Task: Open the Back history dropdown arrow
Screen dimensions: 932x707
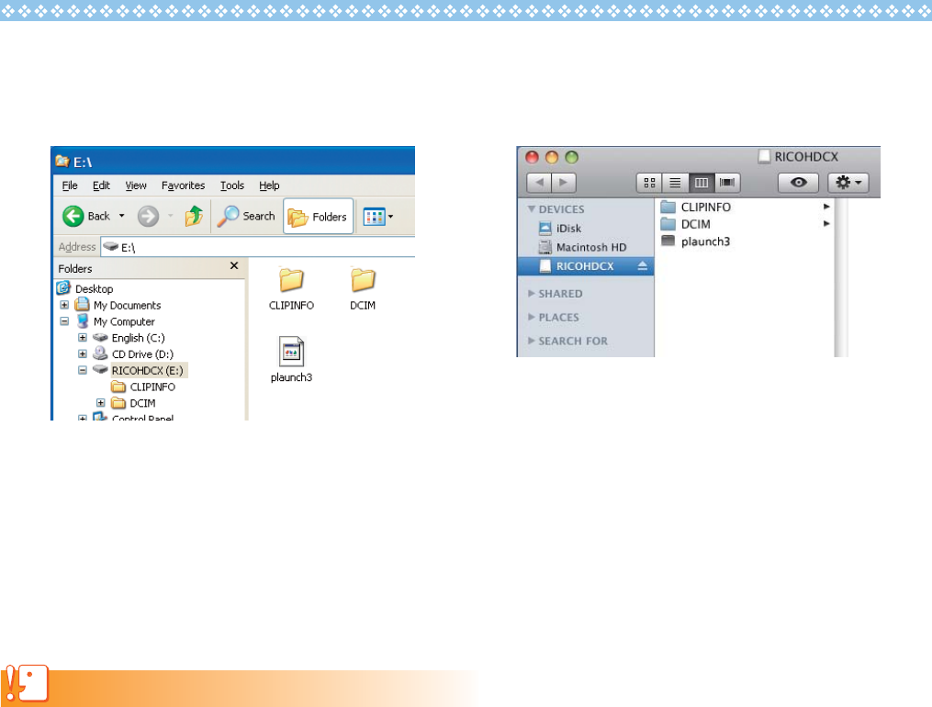Action: tap(122, 217)
